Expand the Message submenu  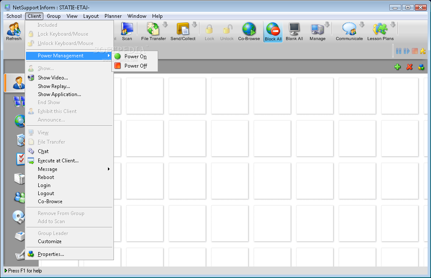pos(69,169)
